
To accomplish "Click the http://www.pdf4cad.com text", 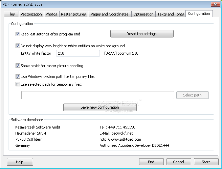I will 120,139.
